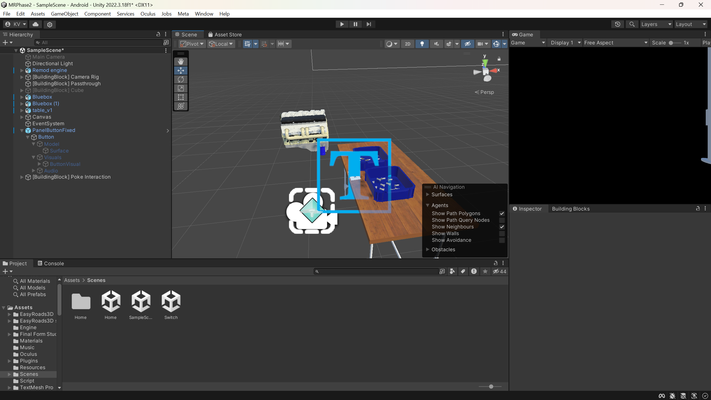
Task: Toggle scene lighting bulb icon
Action: 422,44
